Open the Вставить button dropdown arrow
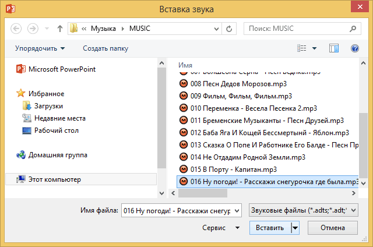This screenshot has width=373, height=247. [x=295, y=228]
